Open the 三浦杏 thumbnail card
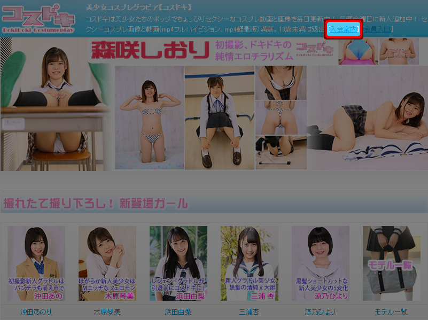Viewport: 428px width, 320px height. coord(250,263)
